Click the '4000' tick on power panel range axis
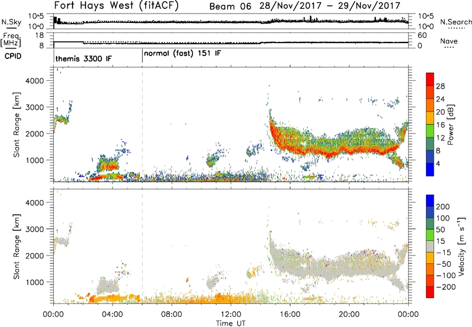472x327 pixels. point(35,81)
